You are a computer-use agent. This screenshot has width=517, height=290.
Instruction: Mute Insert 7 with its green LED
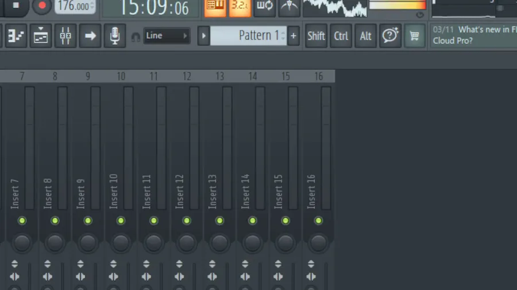22,221
